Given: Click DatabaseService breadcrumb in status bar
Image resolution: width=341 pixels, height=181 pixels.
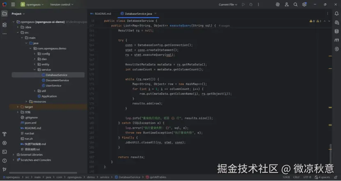Looking at the screenshot, I should coord(128,177).
